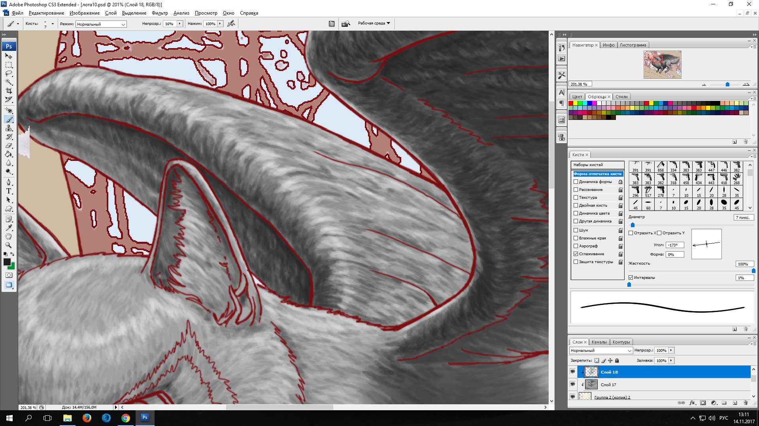Select Наборы кистей option

pos(597,165)
